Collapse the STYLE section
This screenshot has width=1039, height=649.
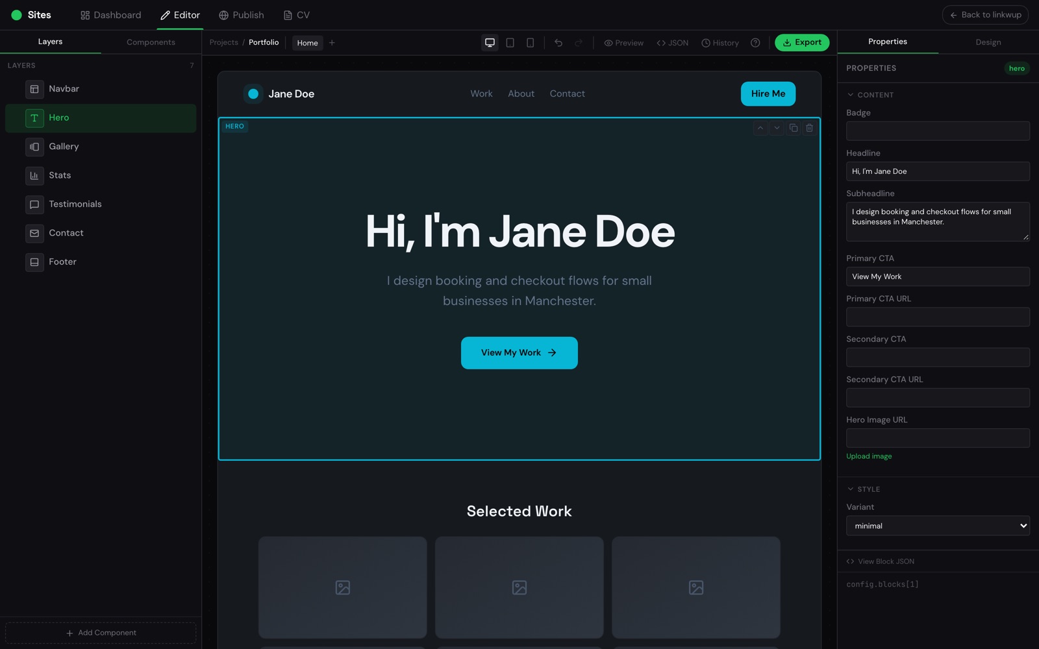coord(864,489)
